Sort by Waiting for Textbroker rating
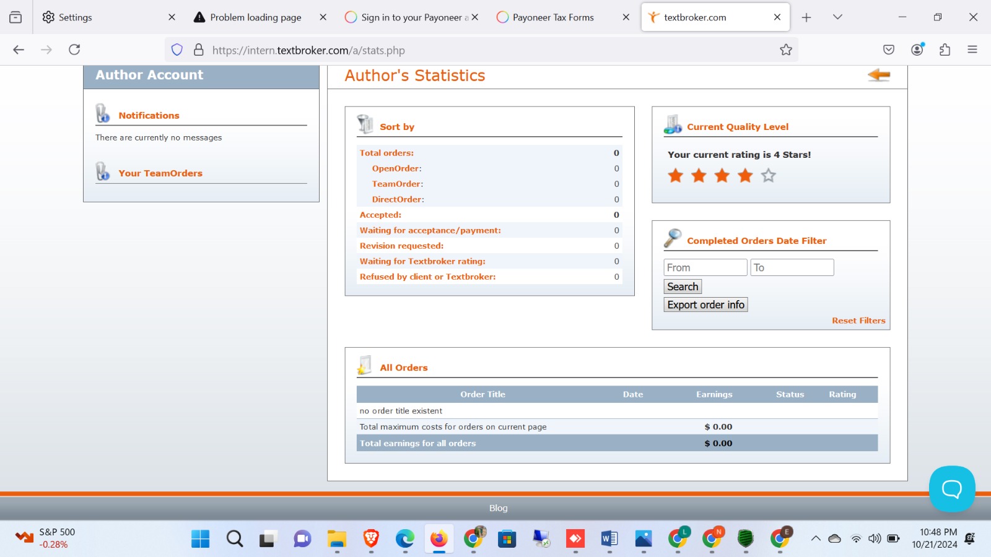 click(x=422, y=261)
